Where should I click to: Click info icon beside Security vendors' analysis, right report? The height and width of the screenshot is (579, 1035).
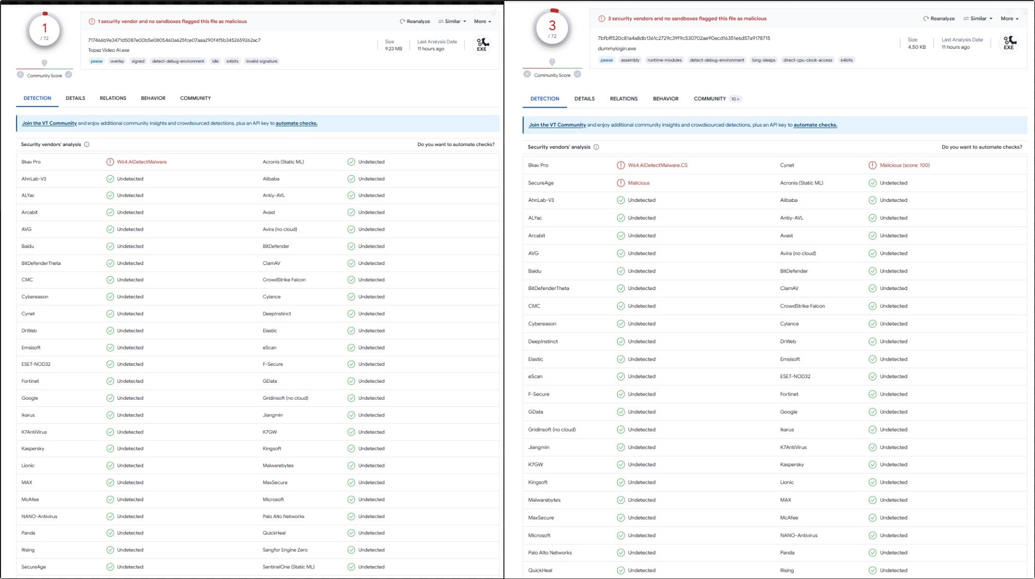click(596, 147)
